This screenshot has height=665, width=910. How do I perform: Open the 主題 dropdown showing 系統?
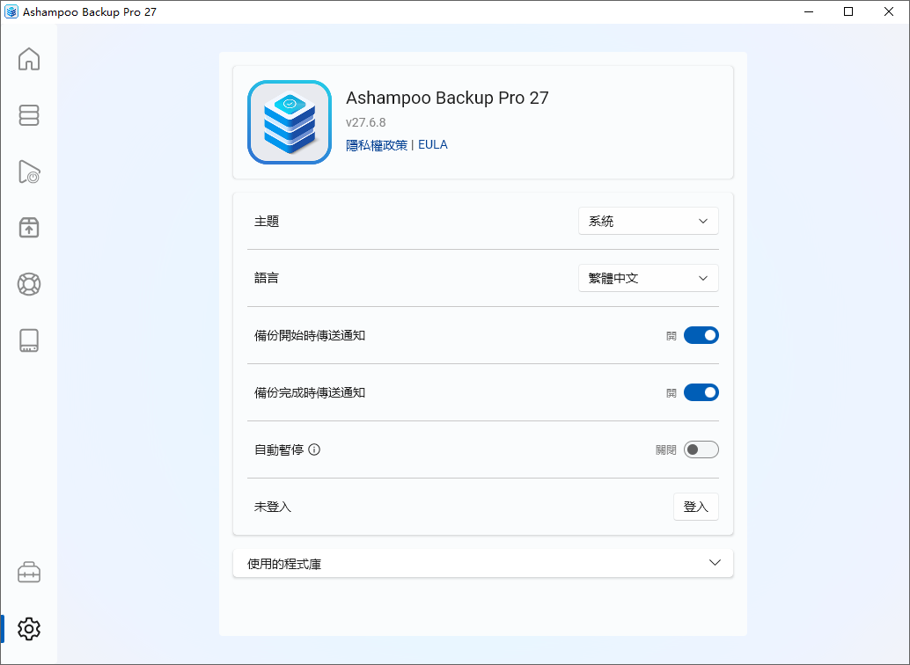coord(649,221)
